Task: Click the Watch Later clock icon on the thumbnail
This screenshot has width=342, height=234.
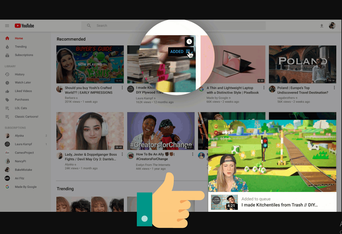Action: [189, 41]
